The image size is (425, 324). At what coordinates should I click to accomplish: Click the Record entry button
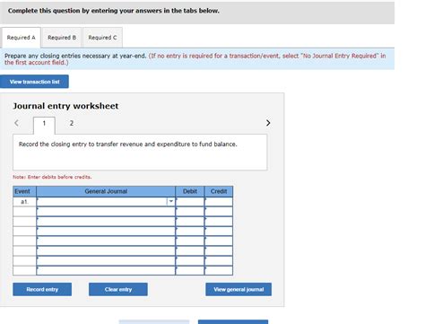(x=42, y=289)
